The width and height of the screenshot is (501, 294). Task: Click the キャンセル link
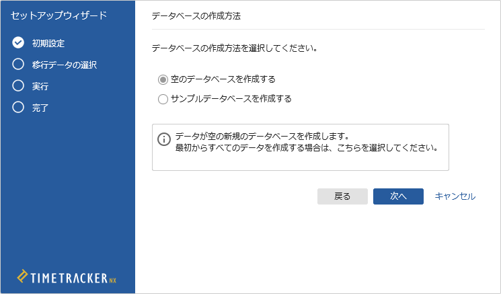click(455, 196)
